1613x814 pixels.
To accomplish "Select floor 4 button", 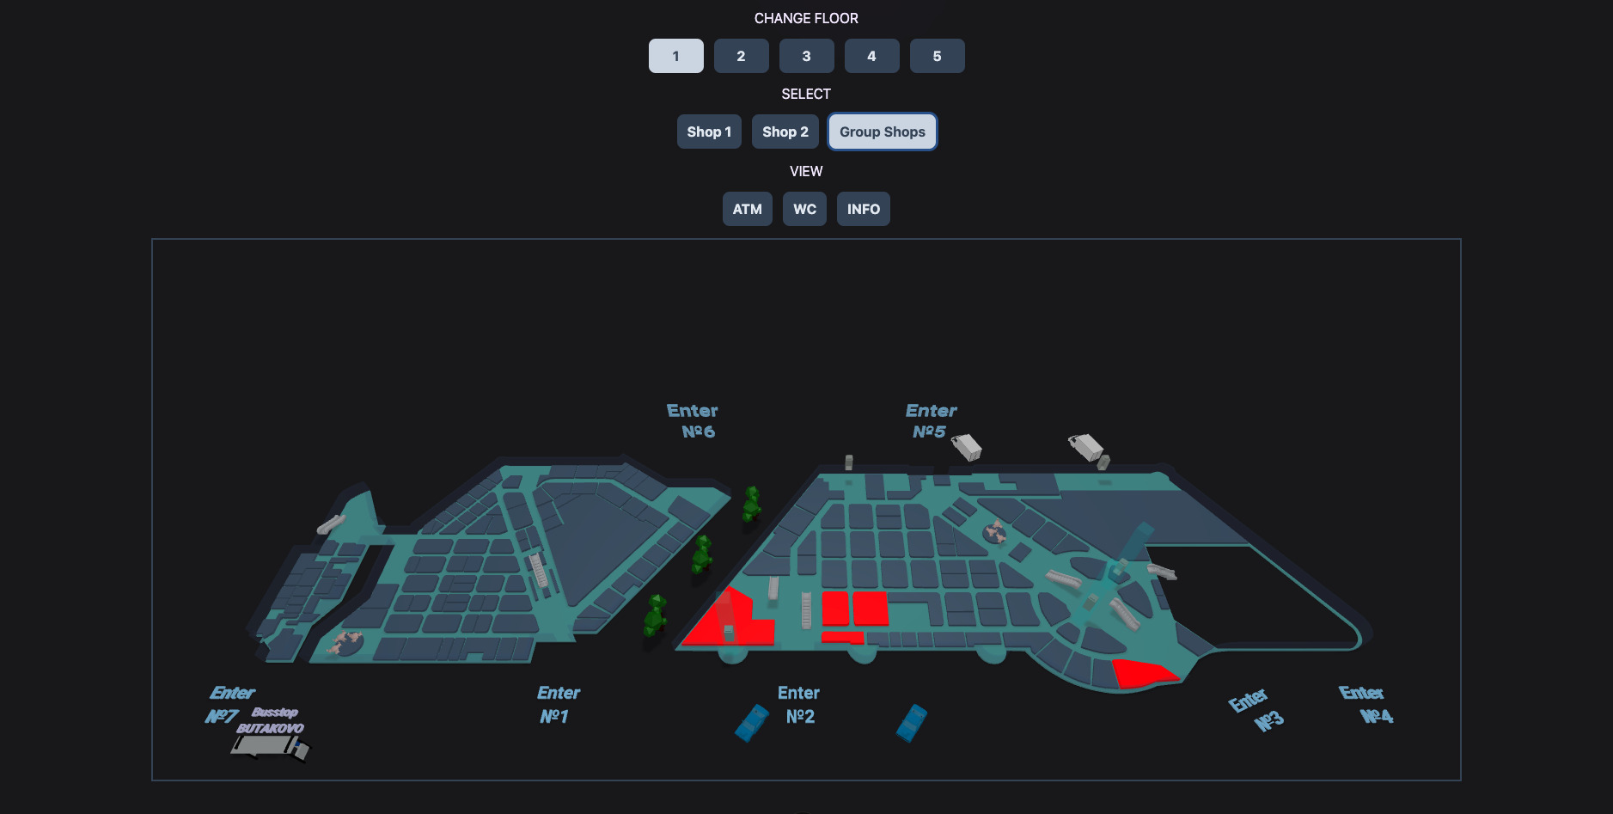I will tap(871, 56).
